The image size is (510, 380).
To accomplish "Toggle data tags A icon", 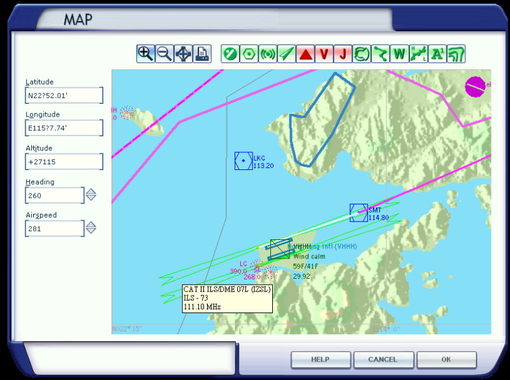I will click(437, 53).
